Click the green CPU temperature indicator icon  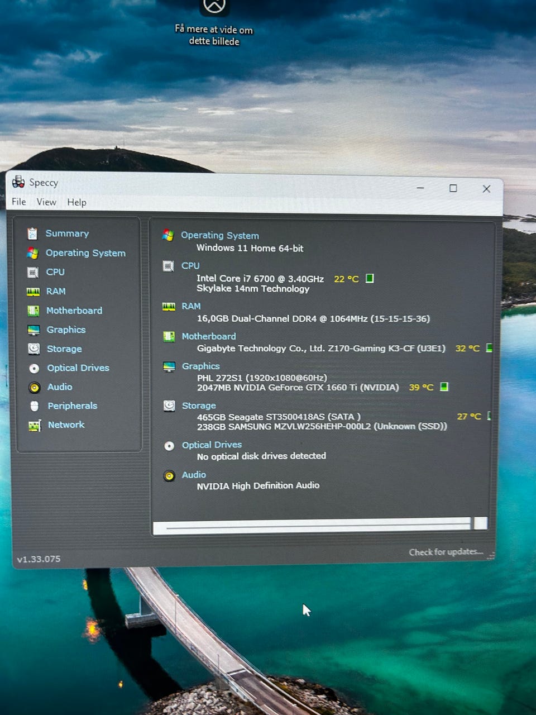(x=370, y=278)
